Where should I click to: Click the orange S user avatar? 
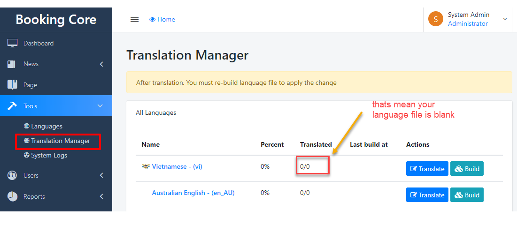click(x=435, y=19)
